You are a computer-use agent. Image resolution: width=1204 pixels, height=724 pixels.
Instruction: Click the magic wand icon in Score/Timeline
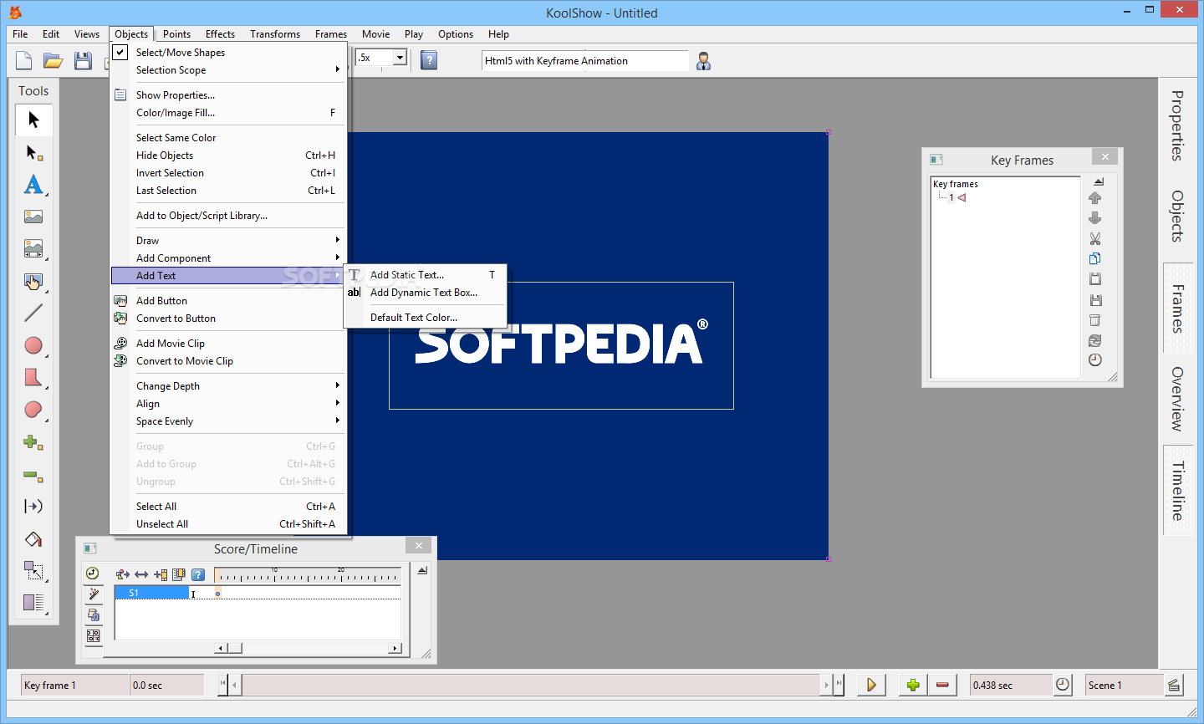coord(93,594)
